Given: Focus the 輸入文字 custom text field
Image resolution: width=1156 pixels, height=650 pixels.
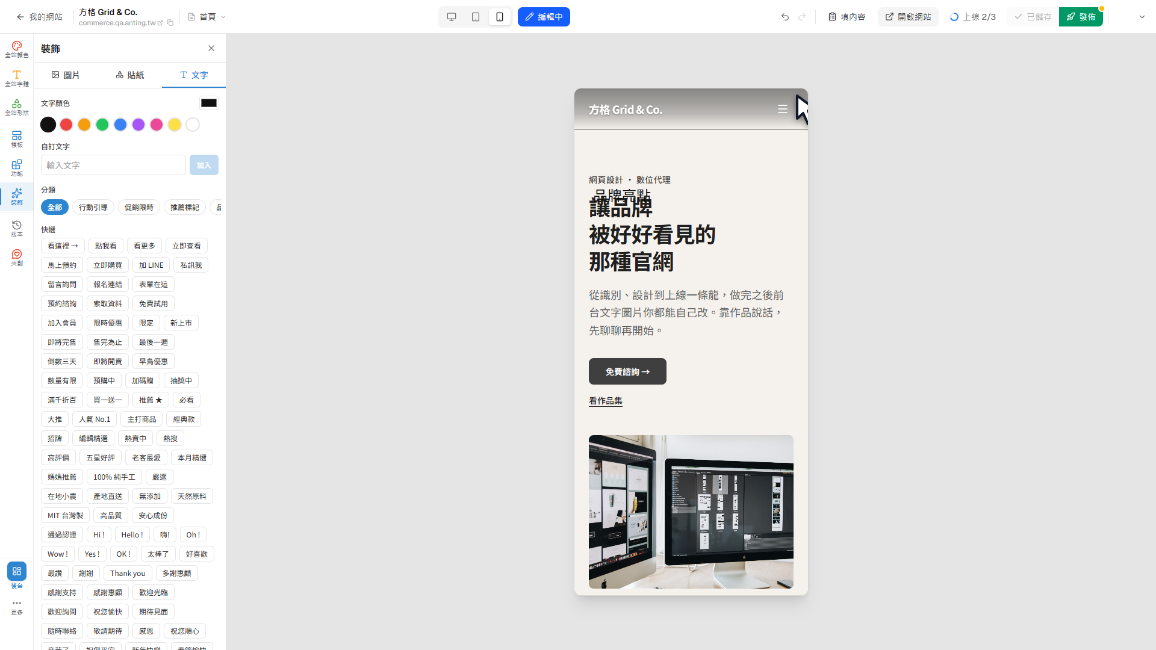Looking at the screenshot, I should pyautogui.click(x=113, y=165).
